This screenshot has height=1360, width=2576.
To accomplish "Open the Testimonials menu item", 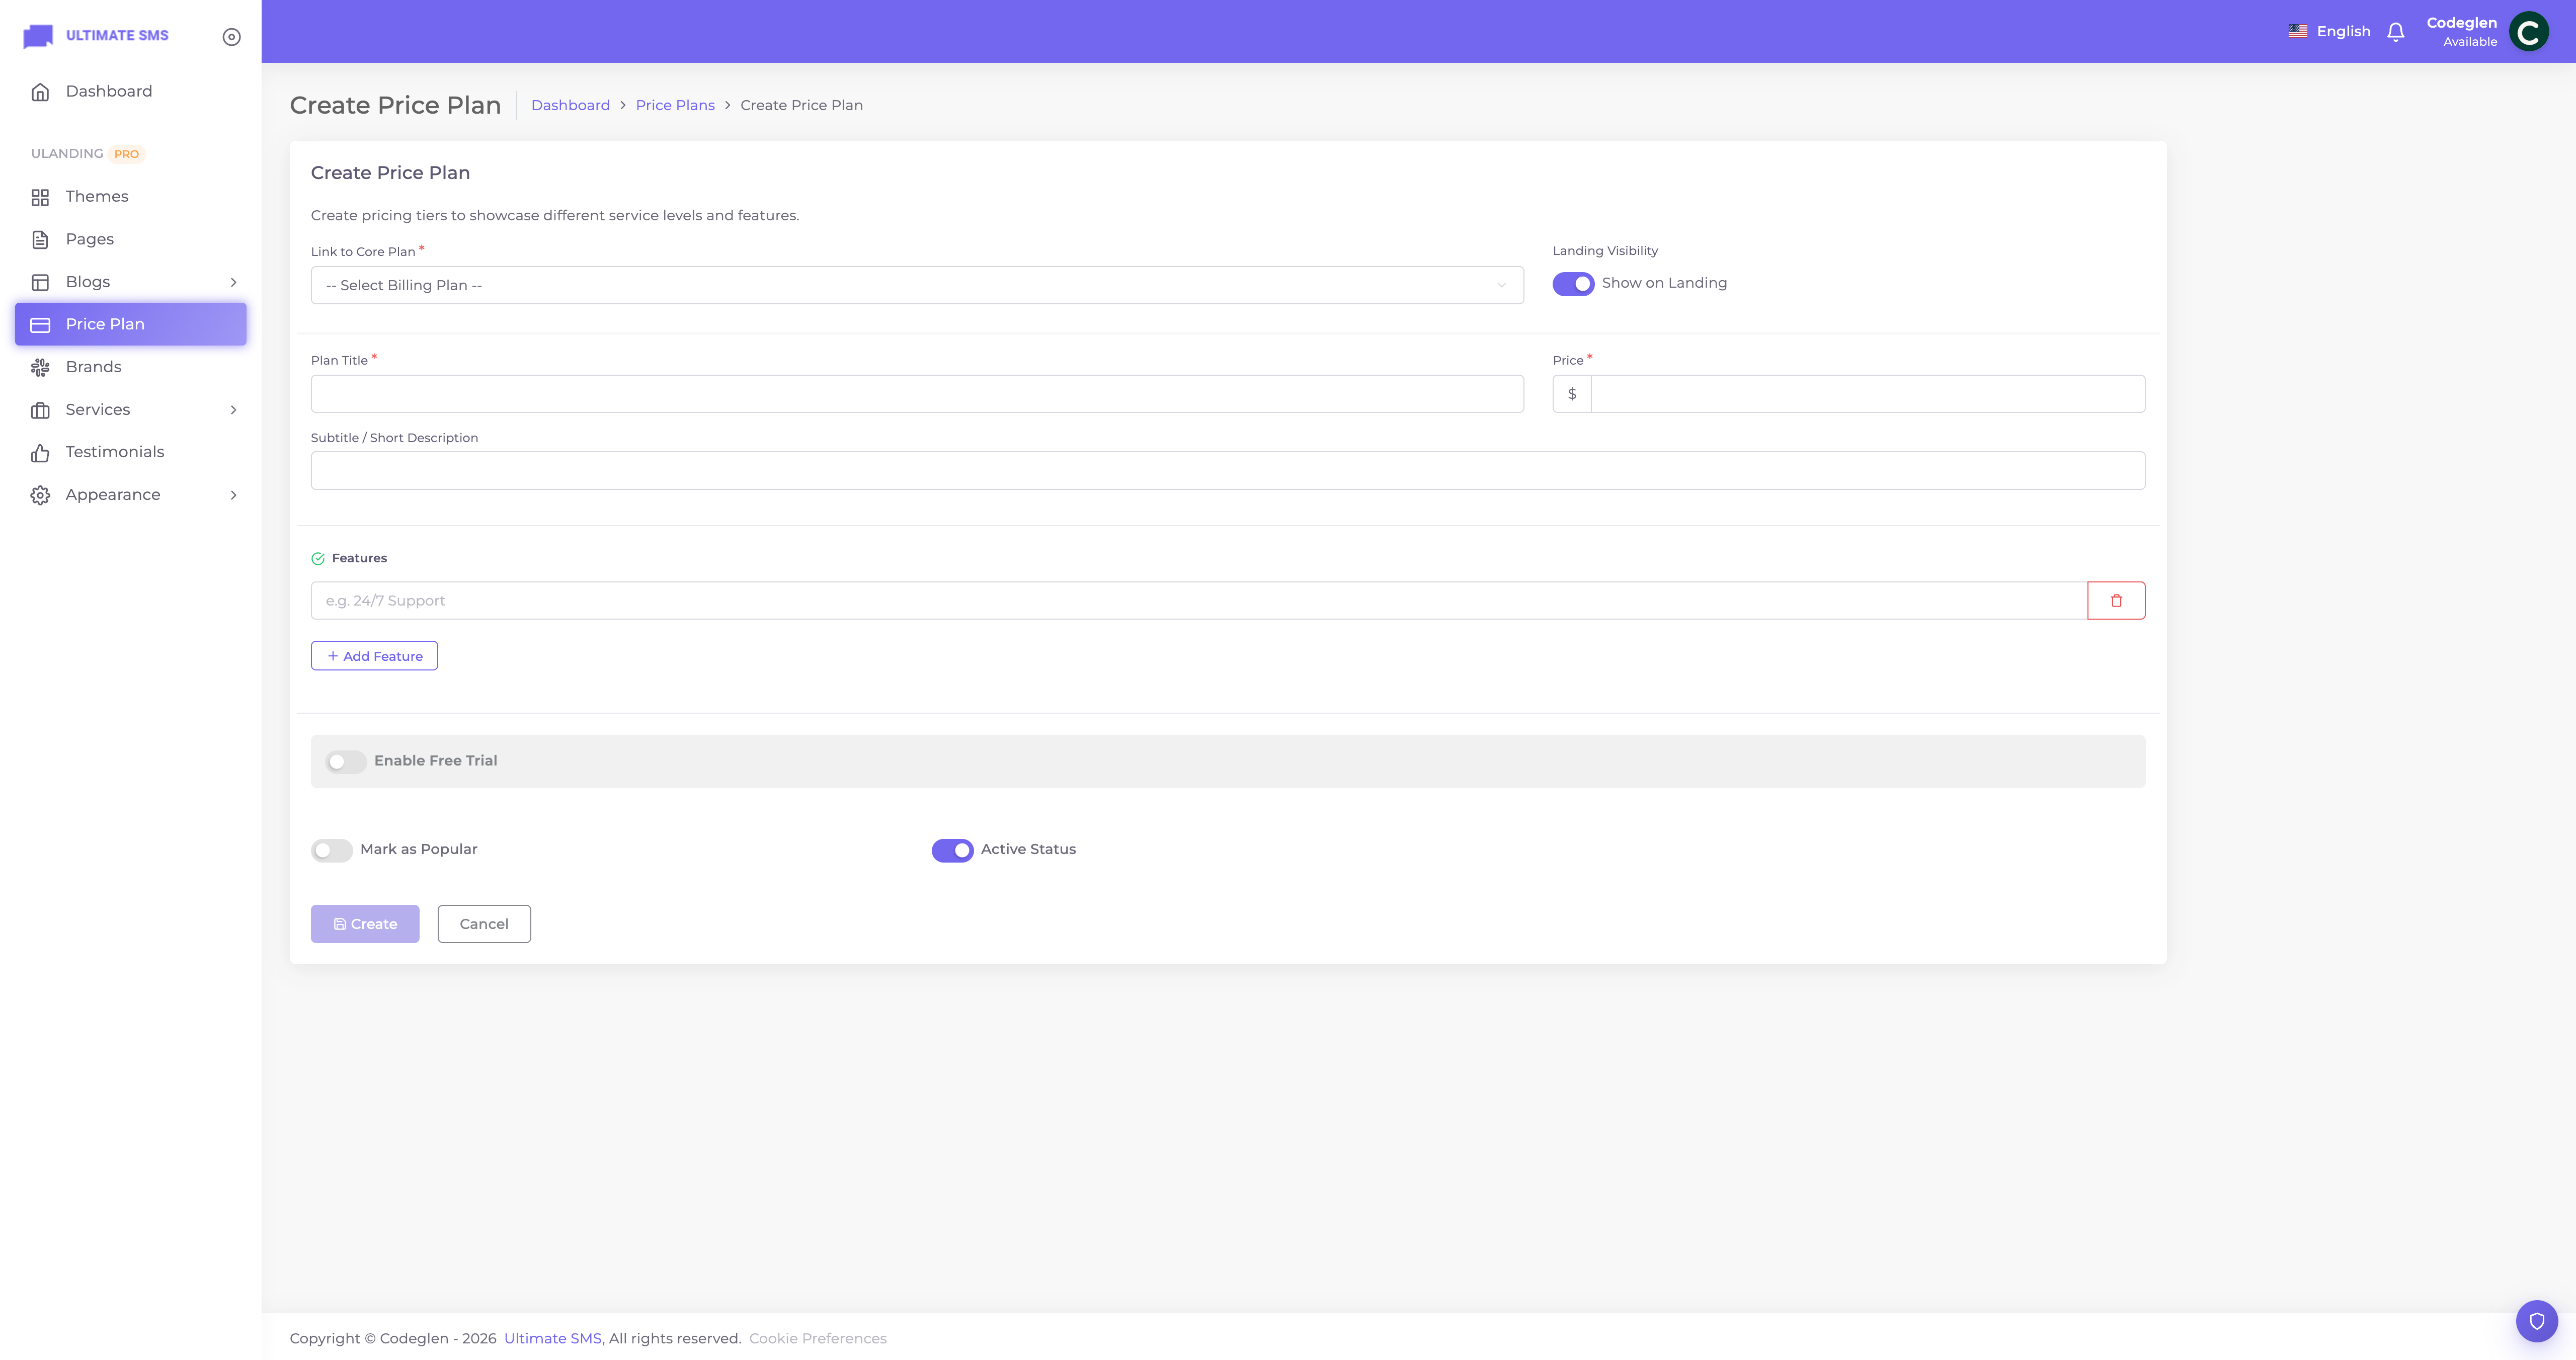I will [131, 453].
